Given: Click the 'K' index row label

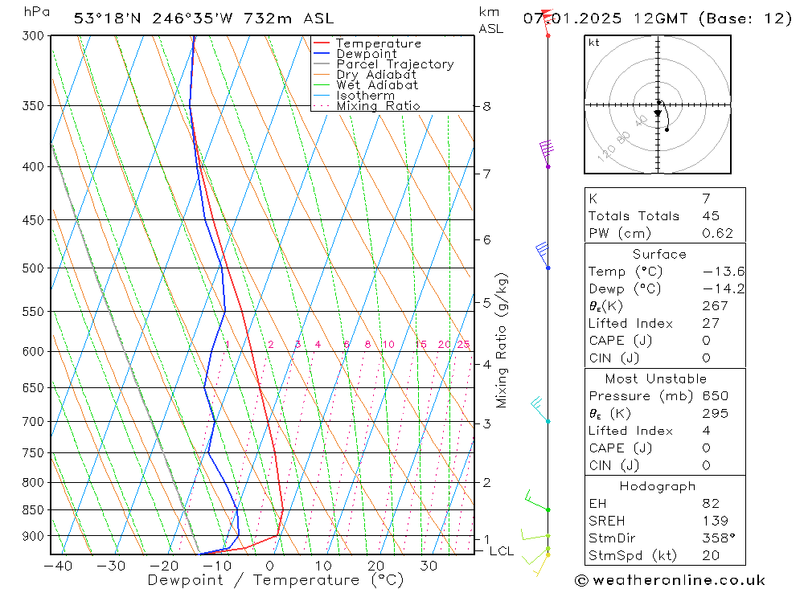Looking at the screenshot, I should [593, 198].
